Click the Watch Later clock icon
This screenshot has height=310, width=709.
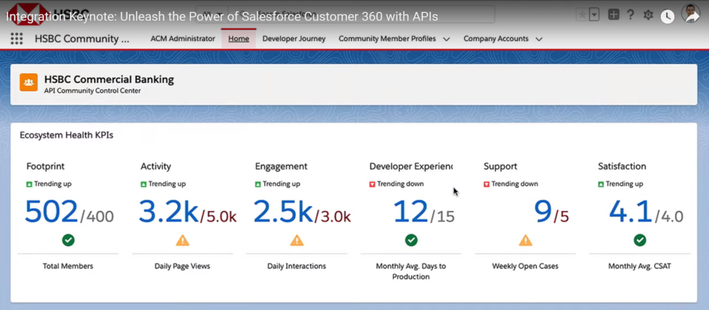point(667,17)
